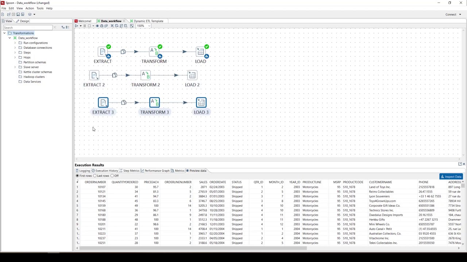Viewport: 467px width, 262px height.
Task: Click the Save As toolbar icon
Action: (x=23, y=14)
